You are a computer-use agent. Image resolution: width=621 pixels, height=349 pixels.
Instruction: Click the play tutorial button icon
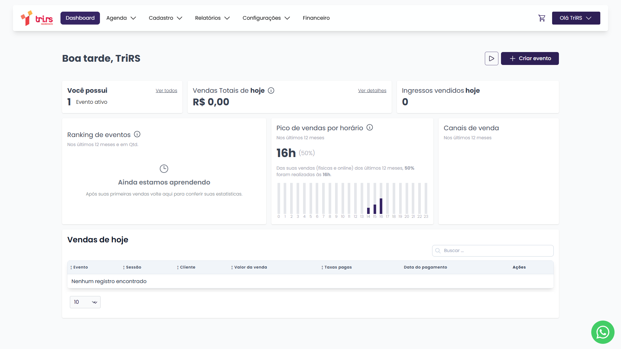click(x=491, y=58)
